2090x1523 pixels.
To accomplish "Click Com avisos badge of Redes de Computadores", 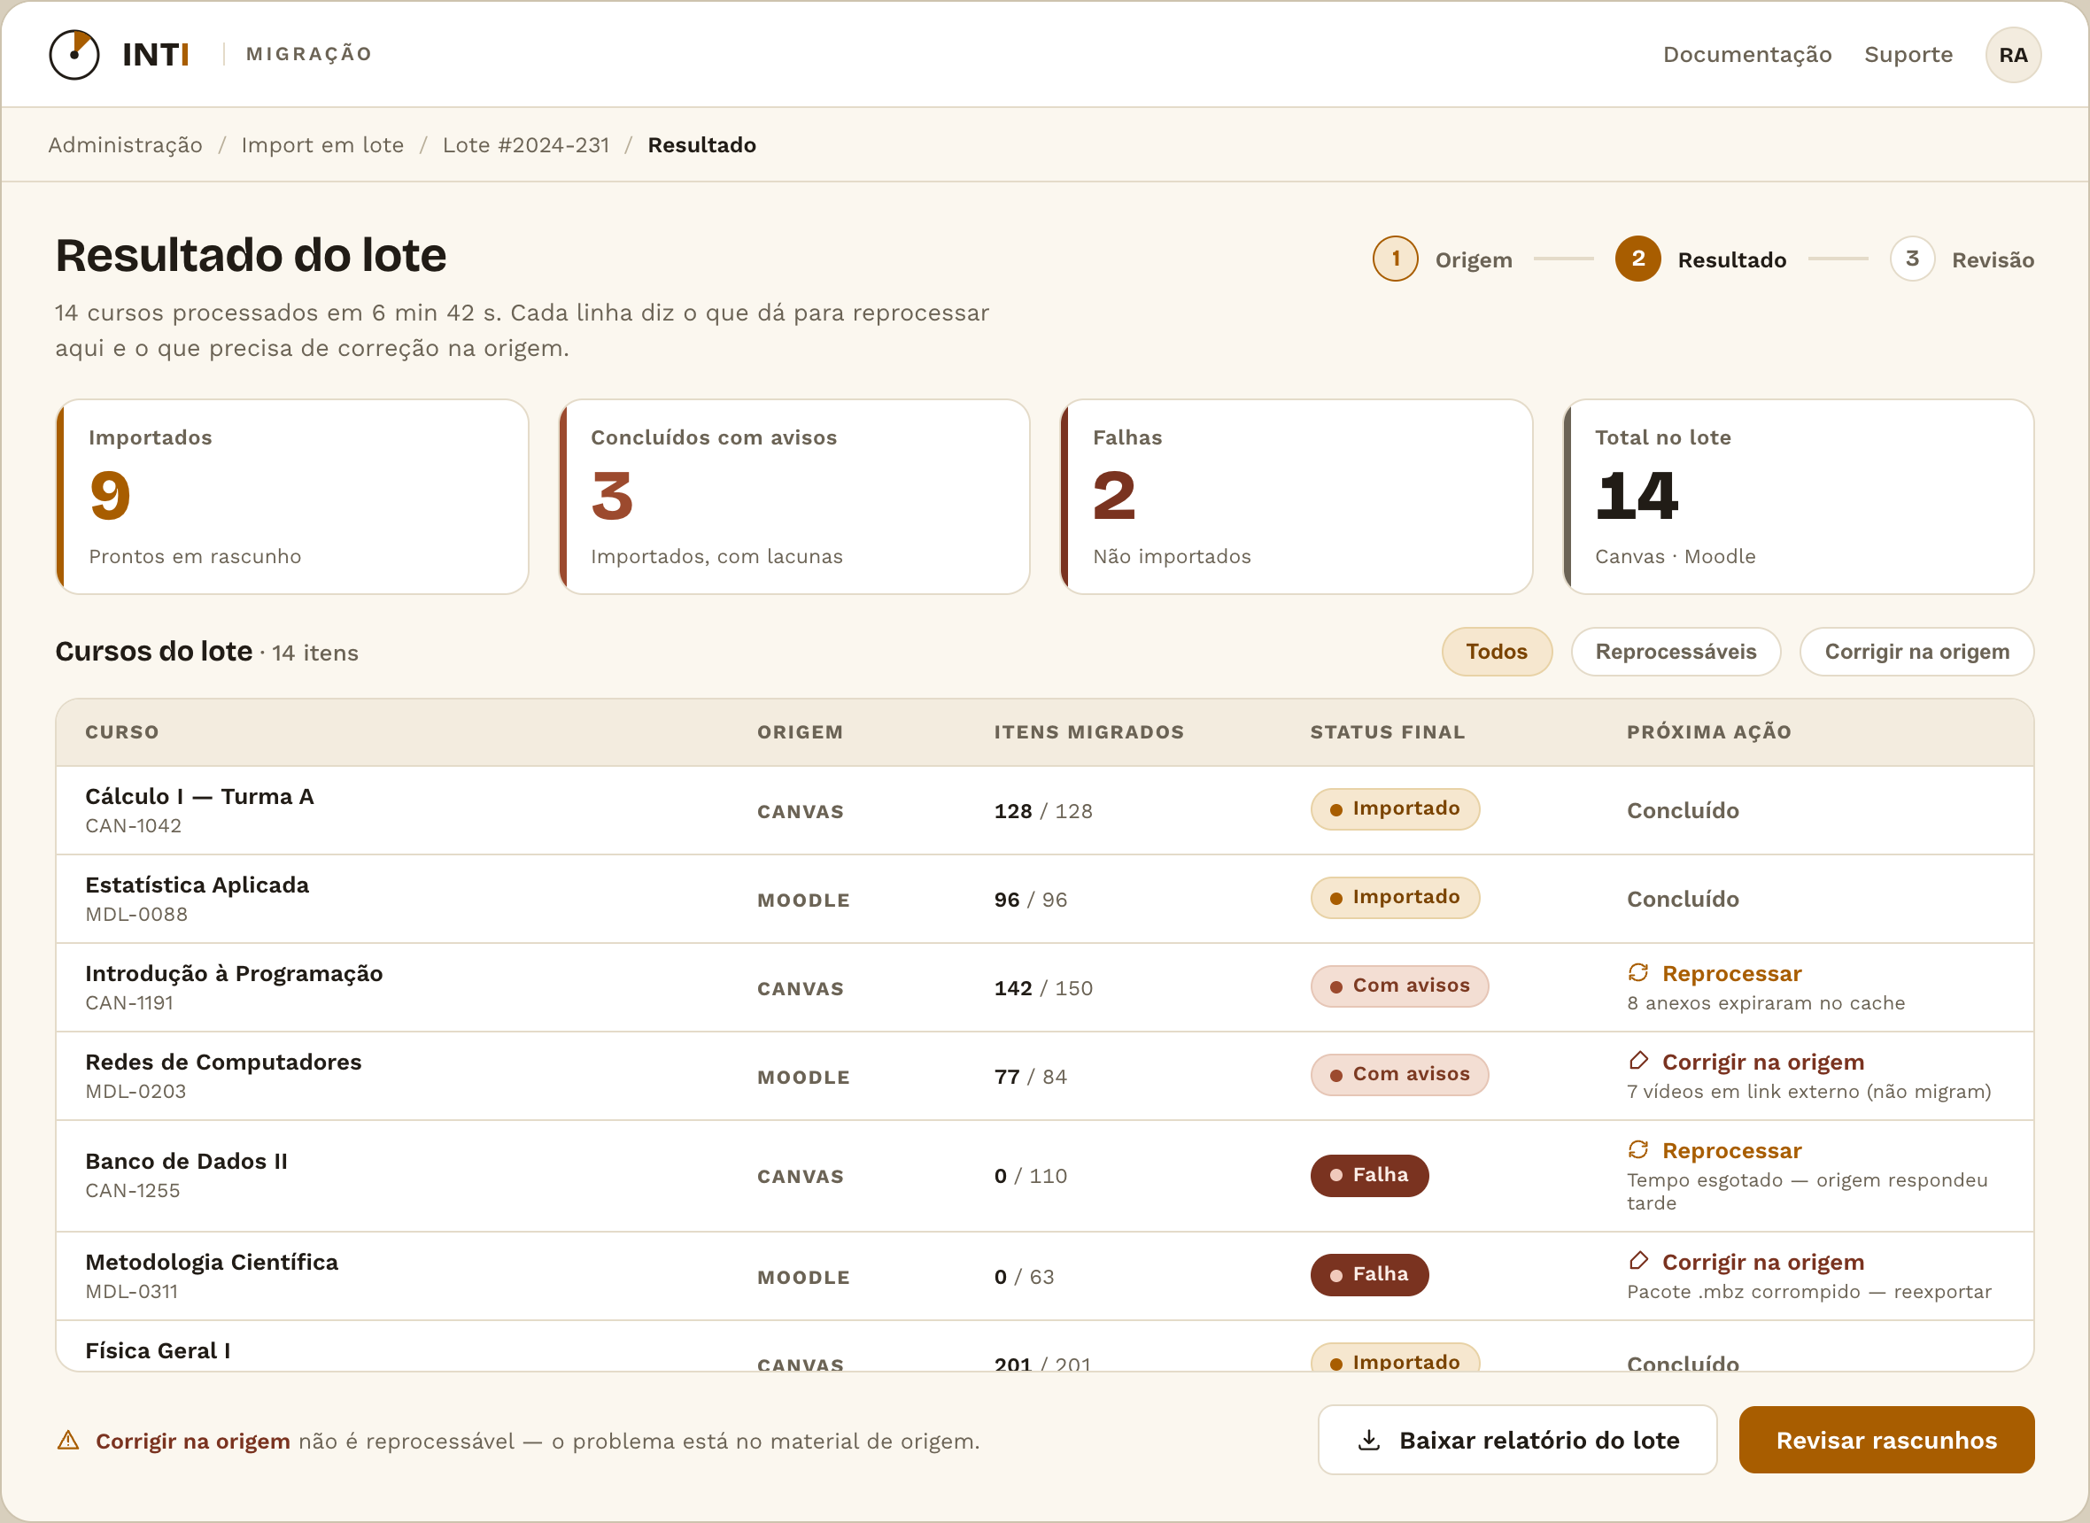I will point(1398,1074).
